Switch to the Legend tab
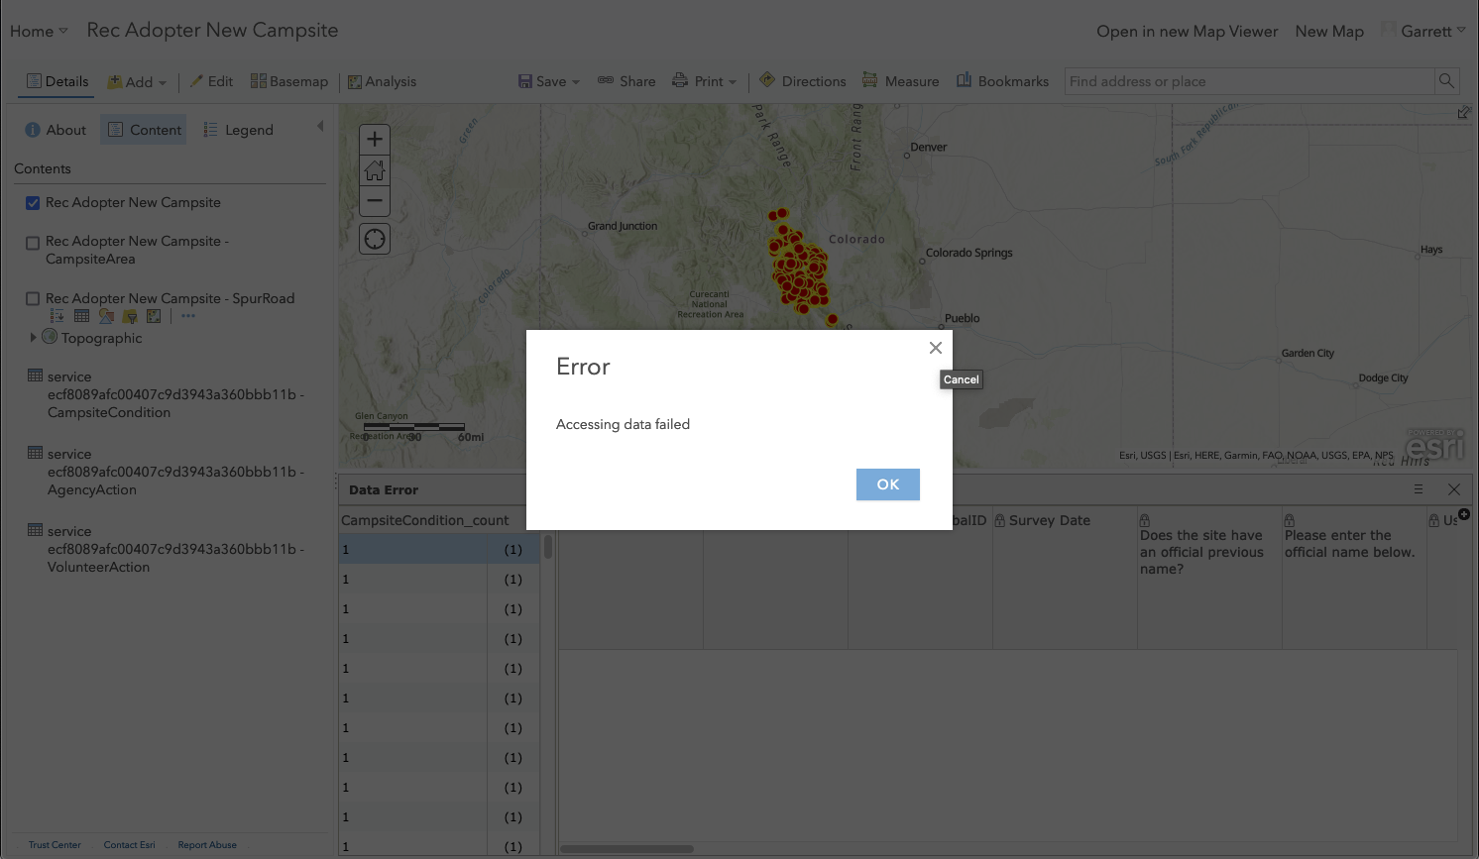The height and width of the screenshot is (859, 1479). coord(238,129)
